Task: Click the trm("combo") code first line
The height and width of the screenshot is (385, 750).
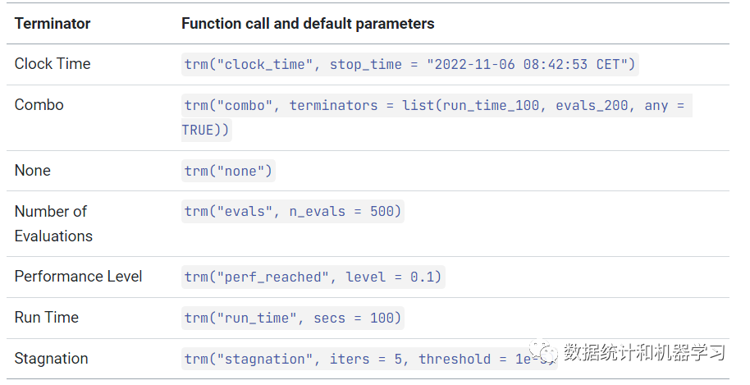Action: (x=437, y=106)
